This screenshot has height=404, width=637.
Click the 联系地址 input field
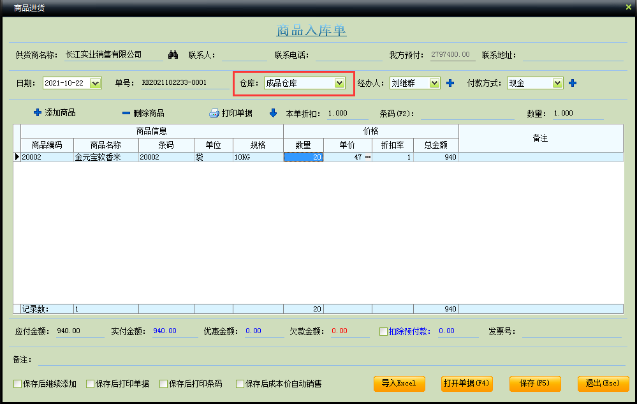pos(573,56)
